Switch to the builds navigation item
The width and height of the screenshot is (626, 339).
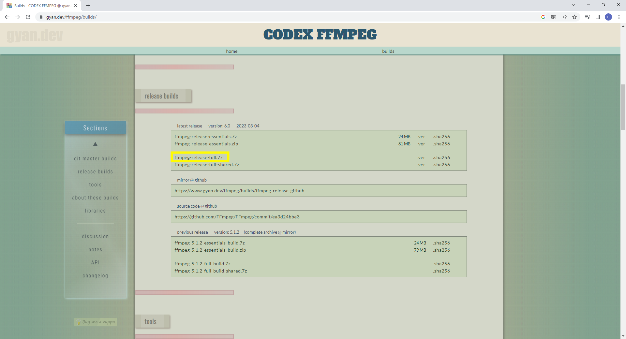(x=388, y=51)
